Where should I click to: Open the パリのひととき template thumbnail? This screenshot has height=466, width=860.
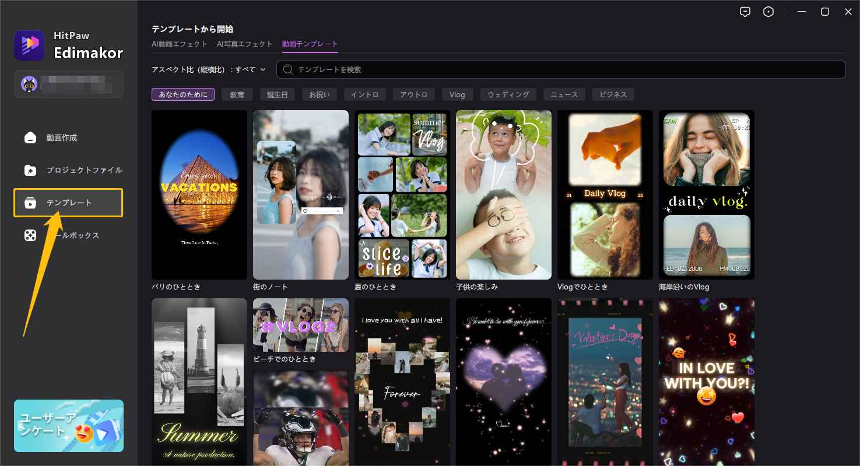pos(199,195)
